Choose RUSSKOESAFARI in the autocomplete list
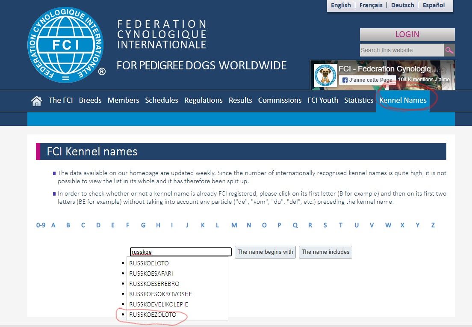Viewport: 472px width, 327px height. point(151,273)
